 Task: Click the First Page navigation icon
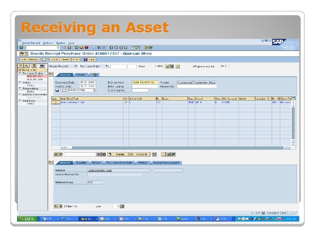(111, 48)
